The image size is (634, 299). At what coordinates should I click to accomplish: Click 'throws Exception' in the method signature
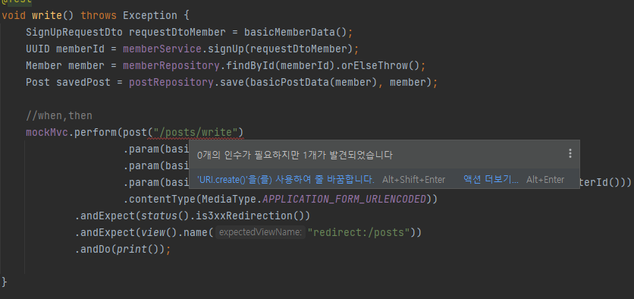[129, 16]
